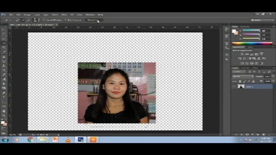Select the Dodge tool
Screen dimensions: 276x155
click(4, 88)
